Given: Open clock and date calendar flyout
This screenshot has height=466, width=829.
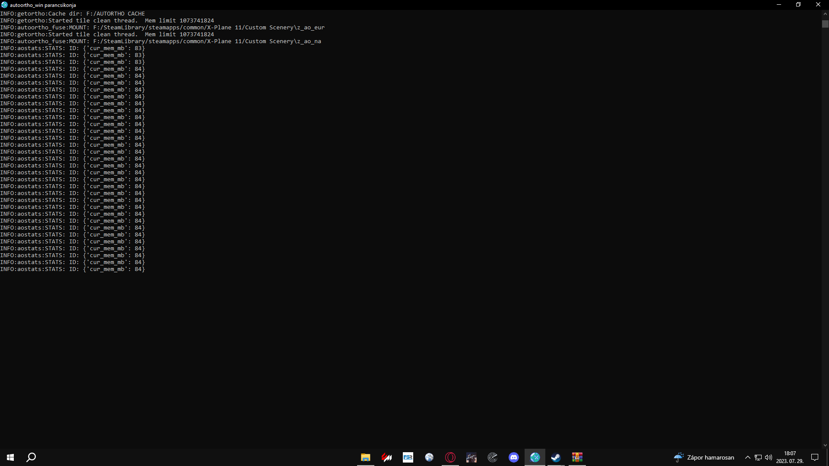Looking at the screenshot, I should 790,457.
